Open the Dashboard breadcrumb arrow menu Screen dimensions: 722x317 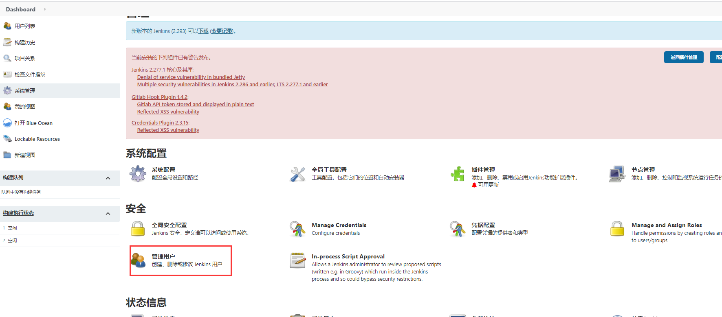(x=45, y=9)
